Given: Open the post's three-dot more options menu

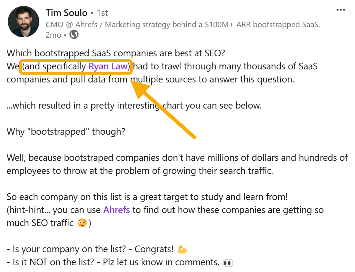Looking at the screenshot, I should tap(340, 10).
